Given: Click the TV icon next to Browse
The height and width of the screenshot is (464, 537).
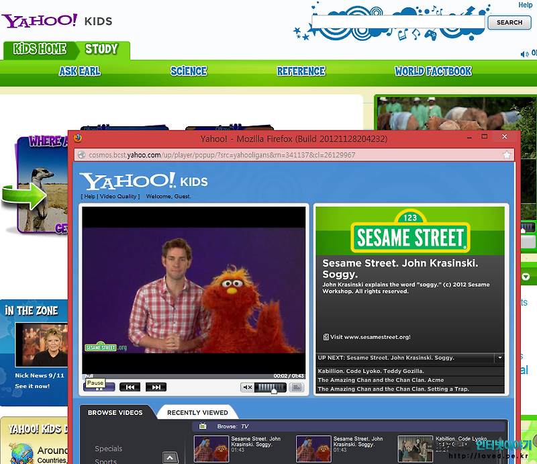Looking at the screenshot, I should (203, 426).
